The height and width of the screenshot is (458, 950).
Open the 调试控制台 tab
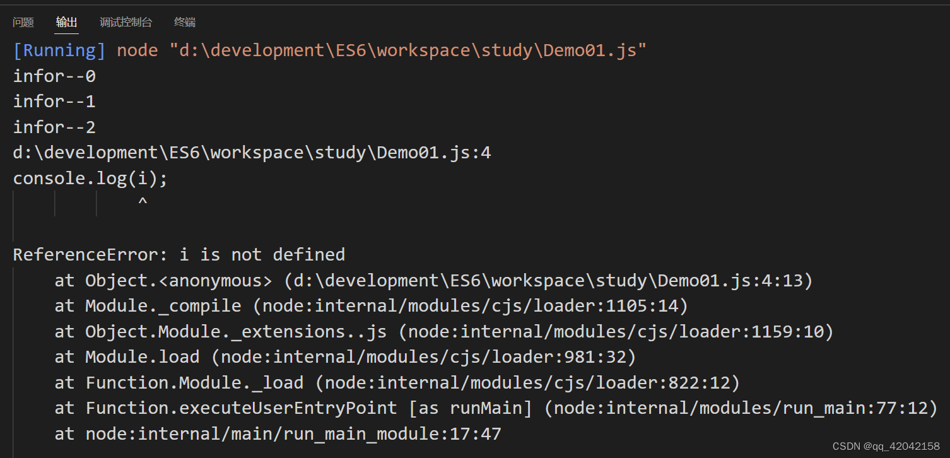click(x=126, y=22)
